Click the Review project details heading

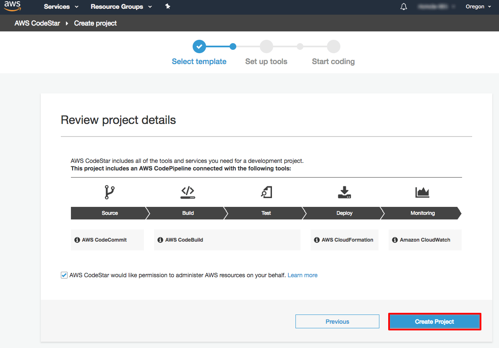[118, 120]
